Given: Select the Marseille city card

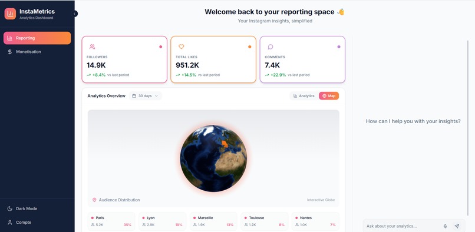Looking at the screenshot, I should pos(213,221).
